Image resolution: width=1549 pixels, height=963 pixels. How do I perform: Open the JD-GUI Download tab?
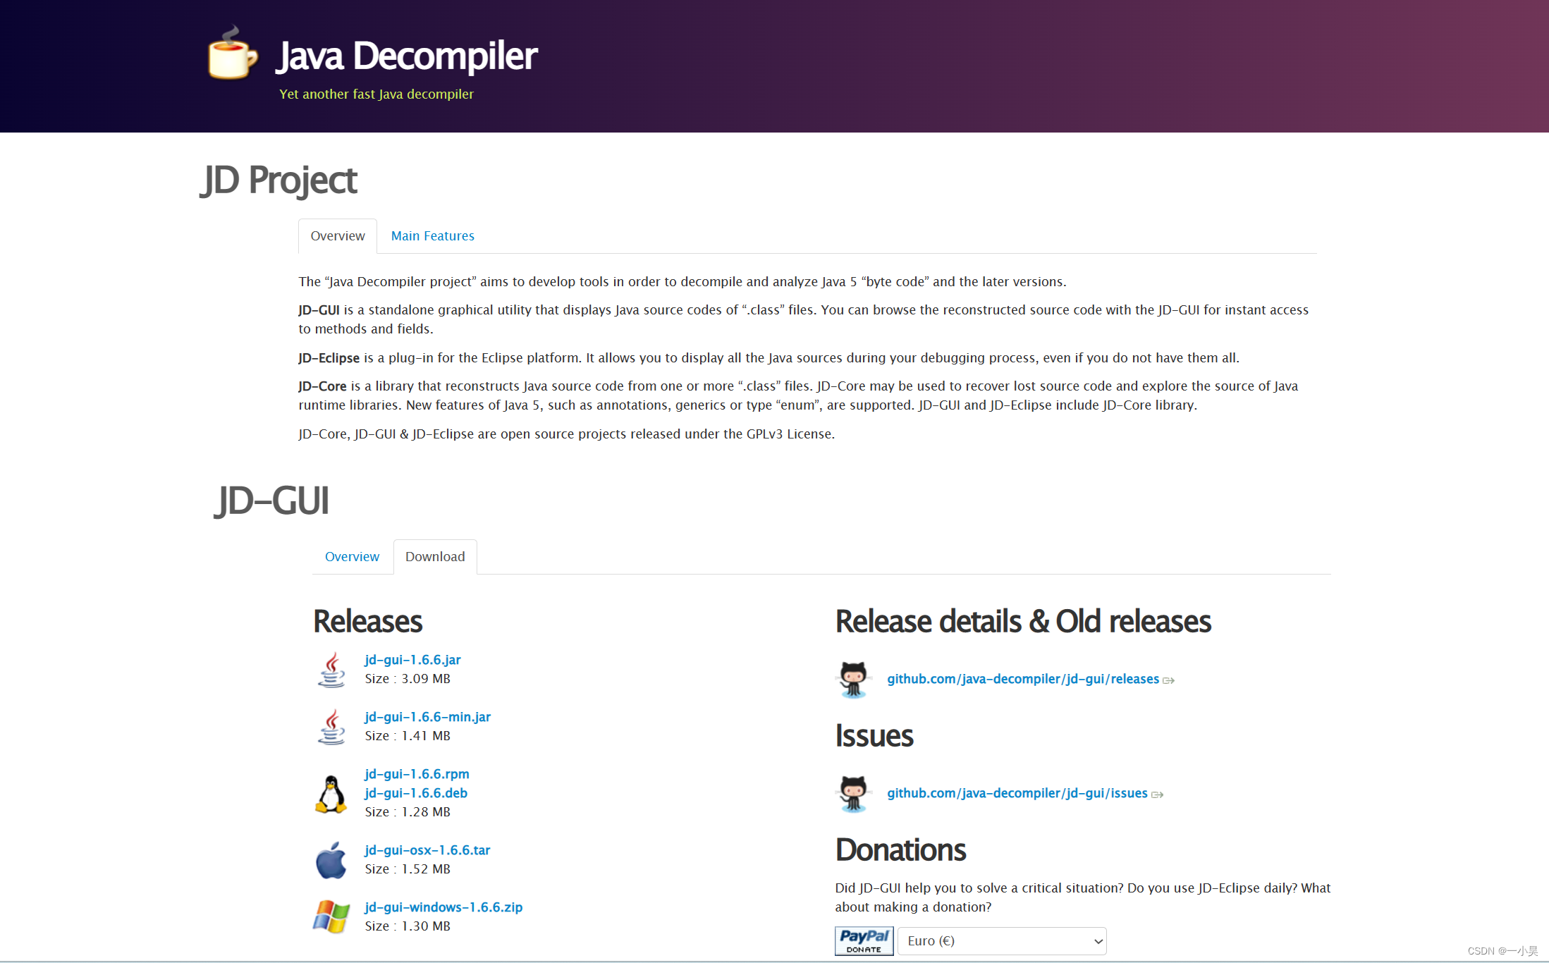pos(435,557)
